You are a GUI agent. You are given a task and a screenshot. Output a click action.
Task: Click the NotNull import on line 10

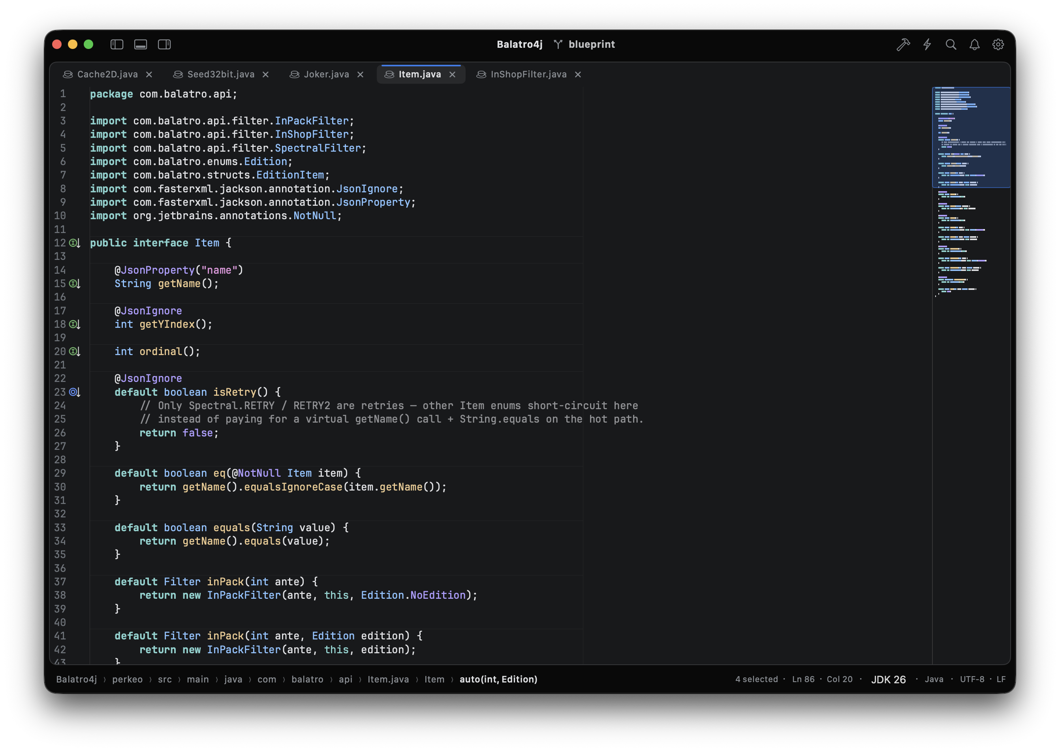(314, 216)
